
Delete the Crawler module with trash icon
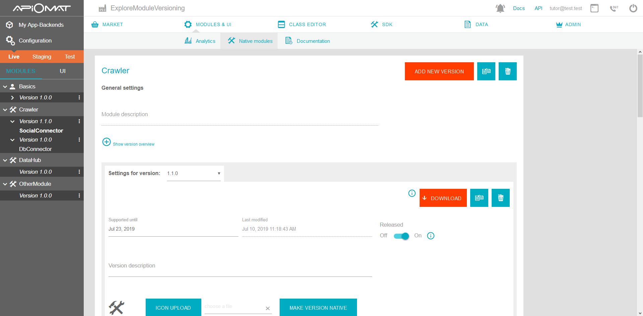507,71
